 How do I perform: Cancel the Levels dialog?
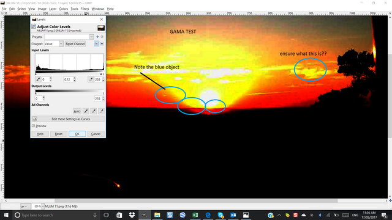[x=96, y=134]
